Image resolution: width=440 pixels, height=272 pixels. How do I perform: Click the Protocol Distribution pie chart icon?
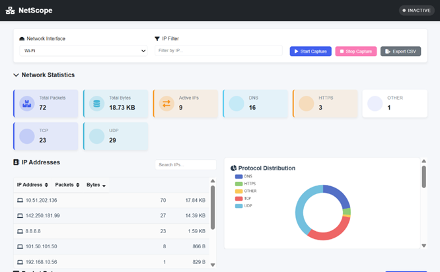(x=234, y=168)
